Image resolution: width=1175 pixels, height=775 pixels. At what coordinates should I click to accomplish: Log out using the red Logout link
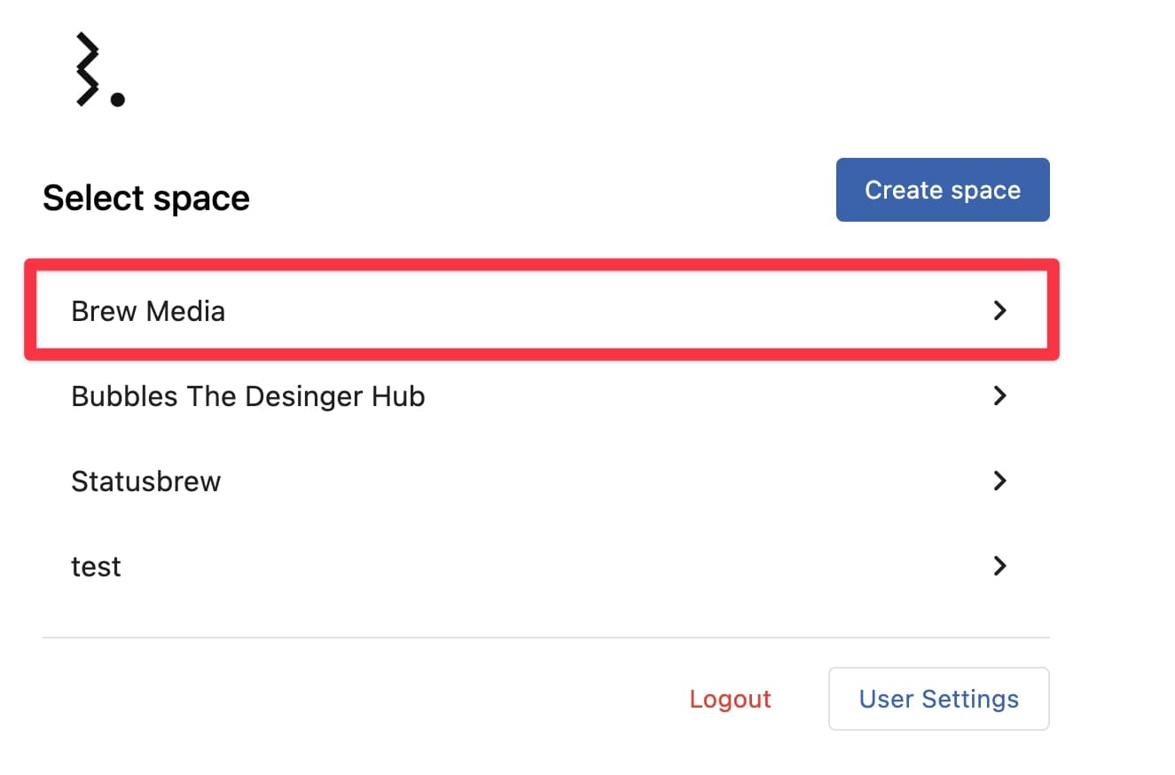[x=730, y=699]
